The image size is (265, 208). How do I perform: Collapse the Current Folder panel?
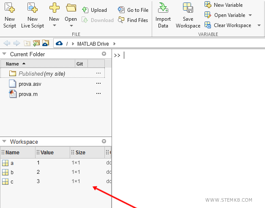[x=4, y=54]
